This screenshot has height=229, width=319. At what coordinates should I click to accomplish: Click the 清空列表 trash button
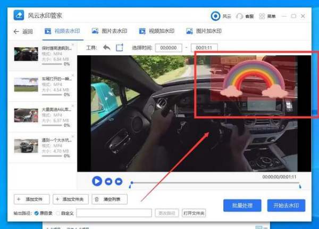(110, 200)
